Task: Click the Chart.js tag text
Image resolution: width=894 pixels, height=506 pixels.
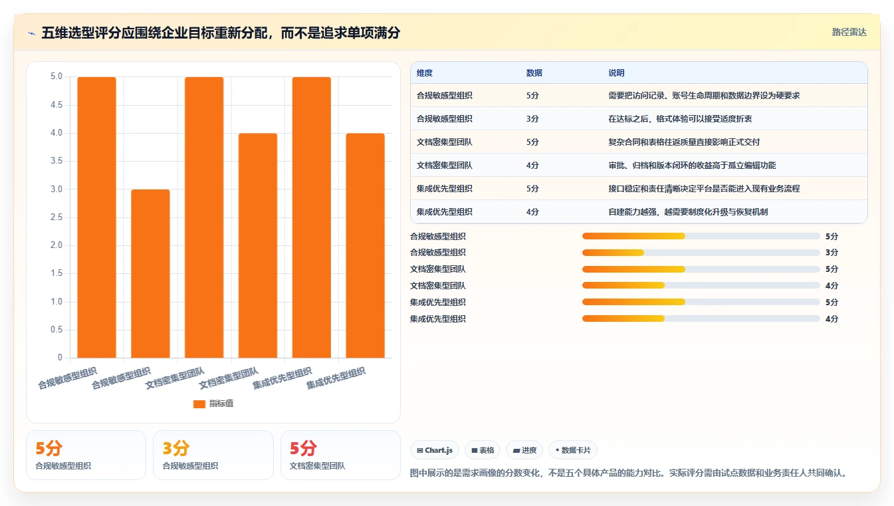Action: [x=439, y=450]
